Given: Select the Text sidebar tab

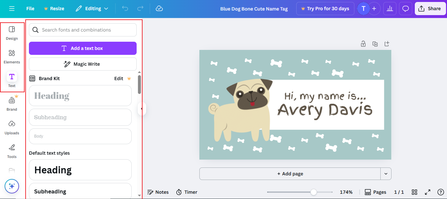Looking at the screenshot, I should pyautogui.click(x=12, y=80).
